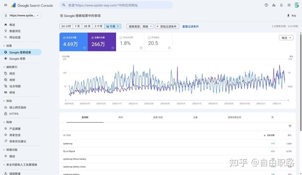Open the green account avatar

(x=297, y=5)
